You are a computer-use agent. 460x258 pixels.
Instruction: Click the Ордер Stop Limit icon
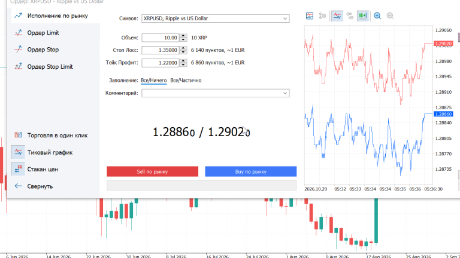tap(18, 66)
